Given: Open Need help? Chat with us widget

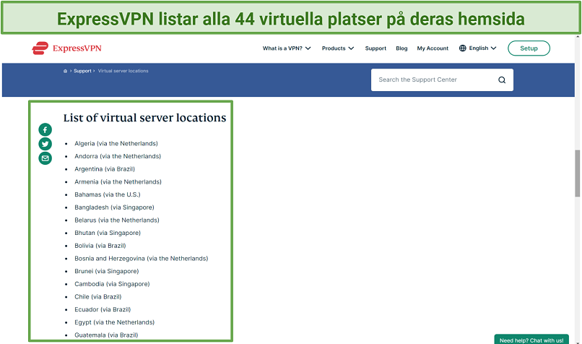Looking at the screenshot, I should 531,340.
